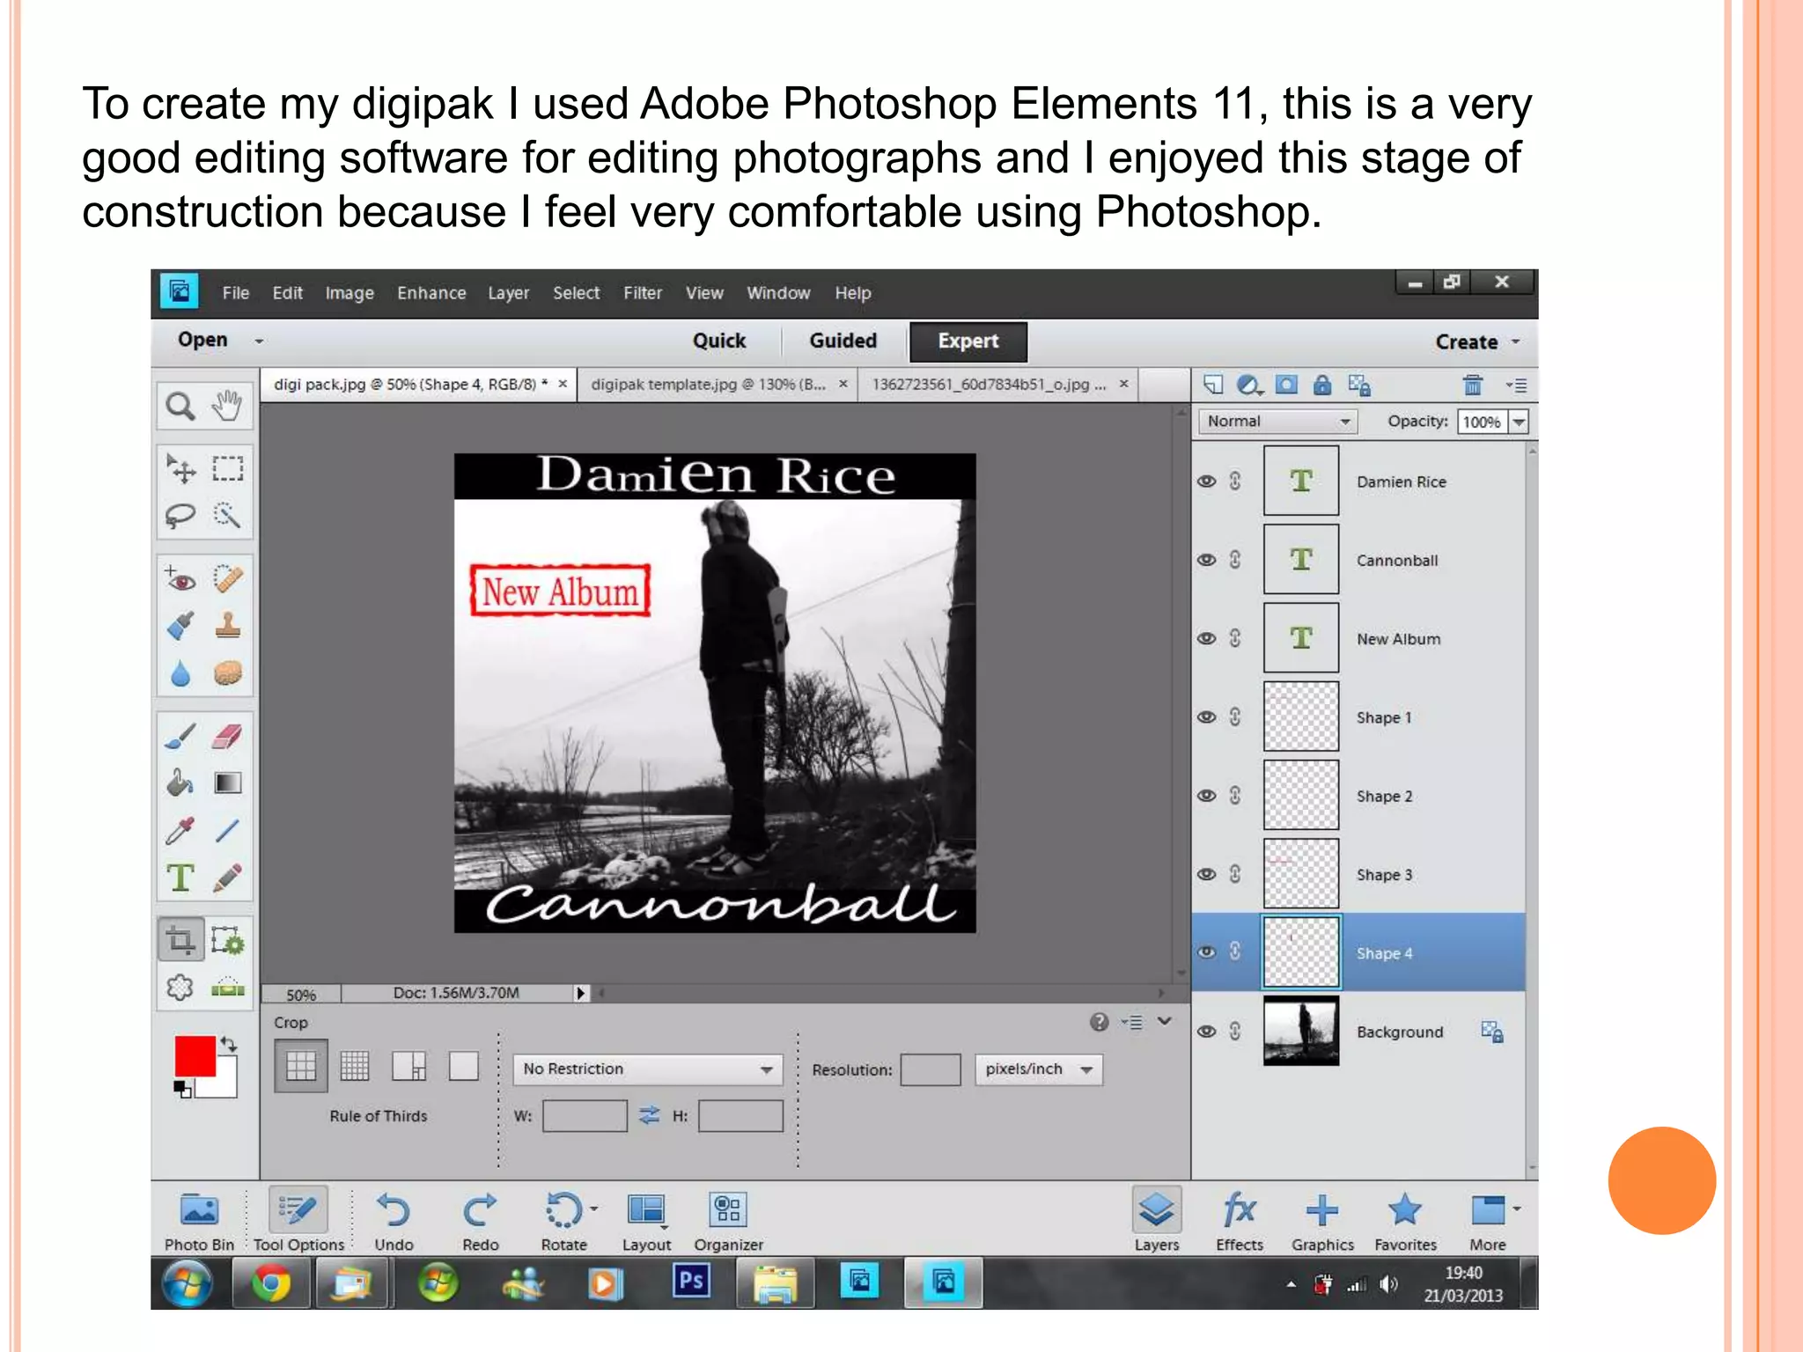Image resolution: width=1803 pixels, height=1352 pixels.
Task: Select the Clone Stamp tool
Action: point(228,626)
